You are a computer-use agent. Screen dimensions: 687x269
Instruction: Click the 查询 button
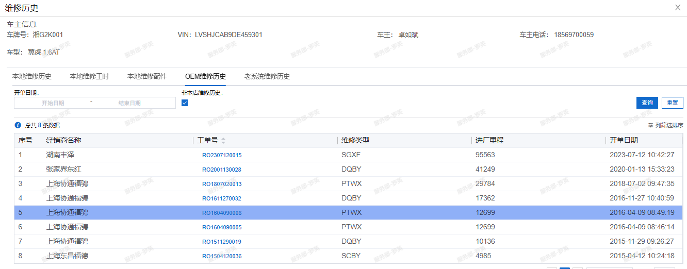(647, 103)
